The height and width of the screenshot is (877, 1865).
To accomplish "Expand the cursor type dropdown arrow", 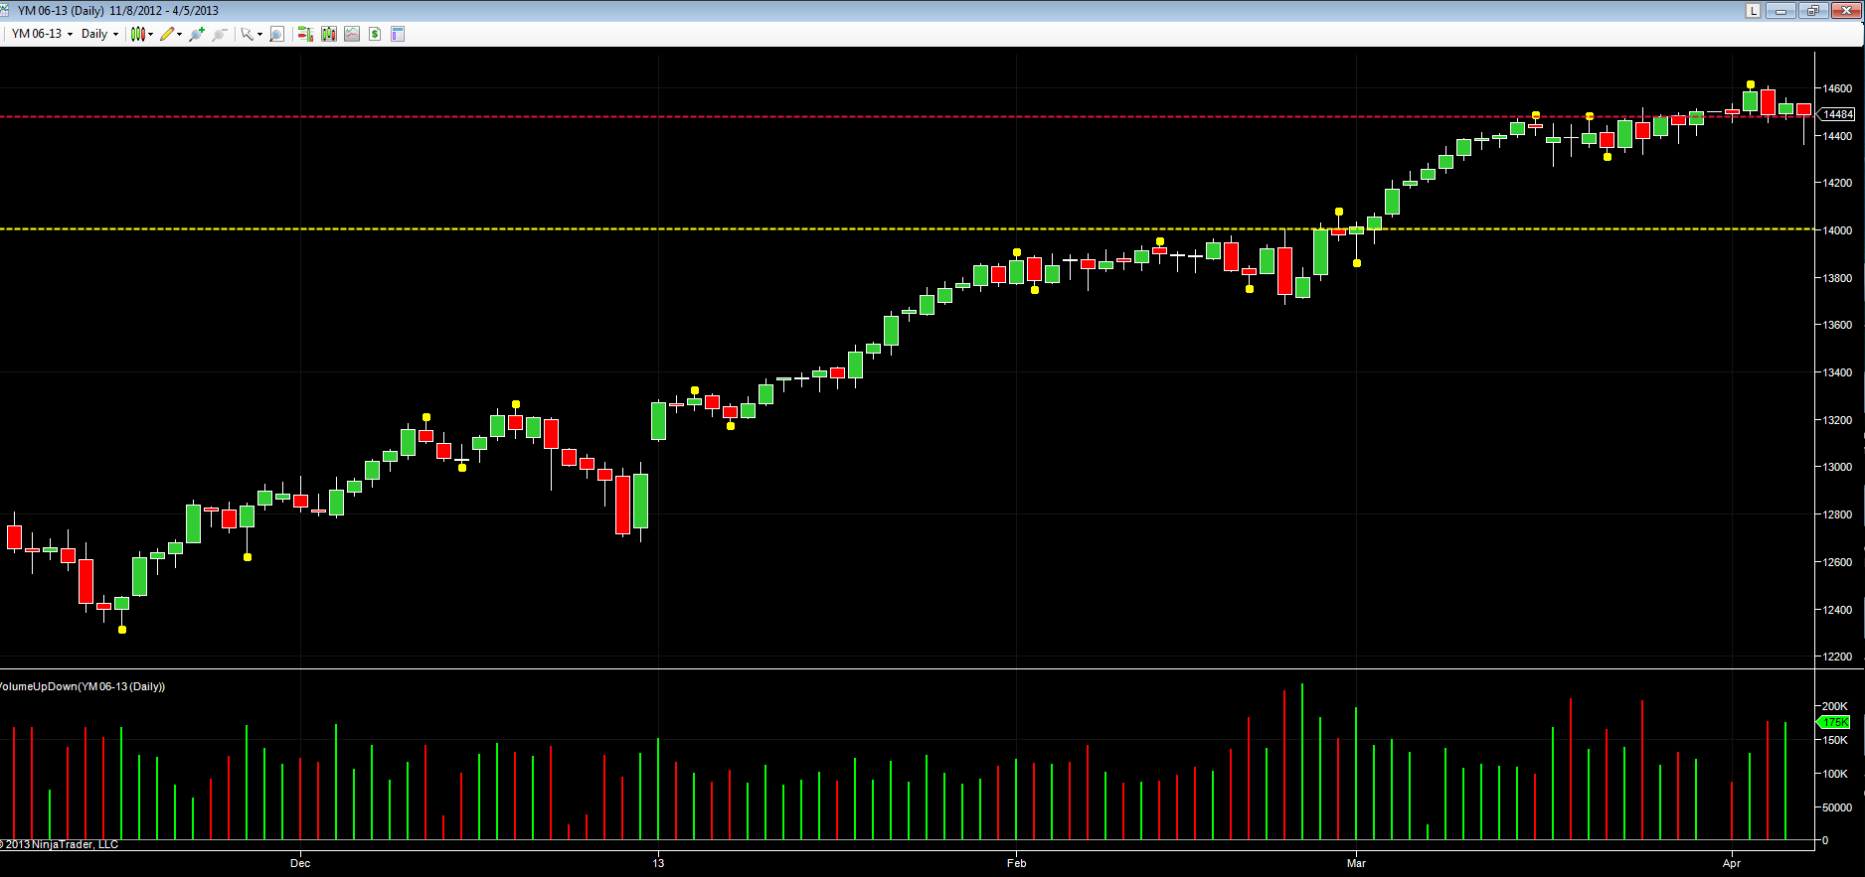I will click(260, 34).
